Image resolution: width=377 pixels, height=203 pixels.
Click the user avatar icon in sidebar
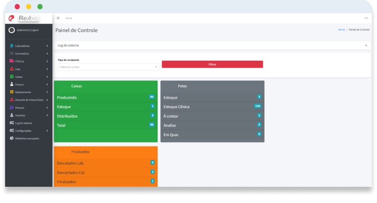click(x=12, y=30)
